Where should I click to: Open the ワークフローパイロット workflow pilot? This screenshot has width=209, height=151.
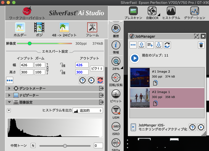pos(27,13)
